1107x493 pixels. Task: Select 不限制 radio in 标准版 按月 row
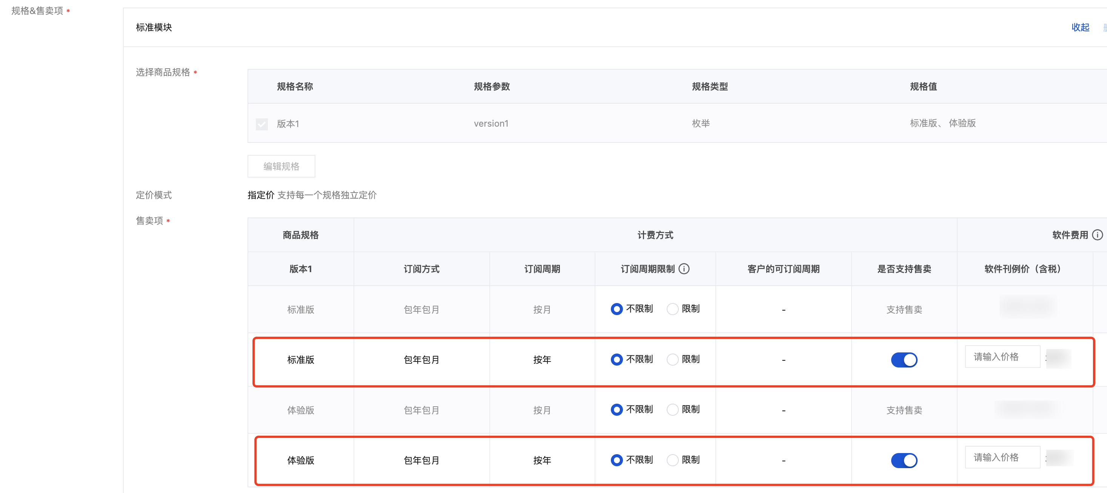coord(617,309)
